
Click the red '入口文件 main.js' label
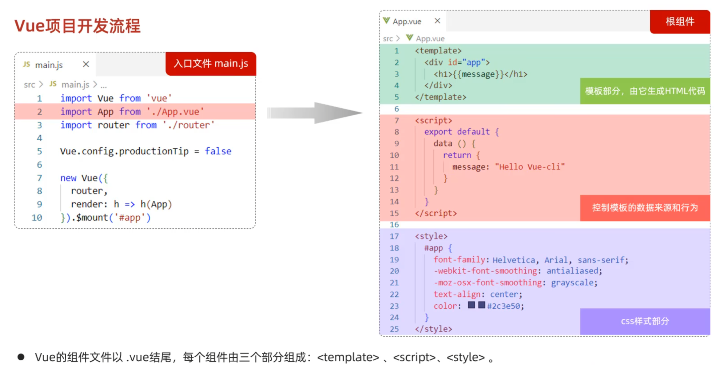tap(211, 64)
